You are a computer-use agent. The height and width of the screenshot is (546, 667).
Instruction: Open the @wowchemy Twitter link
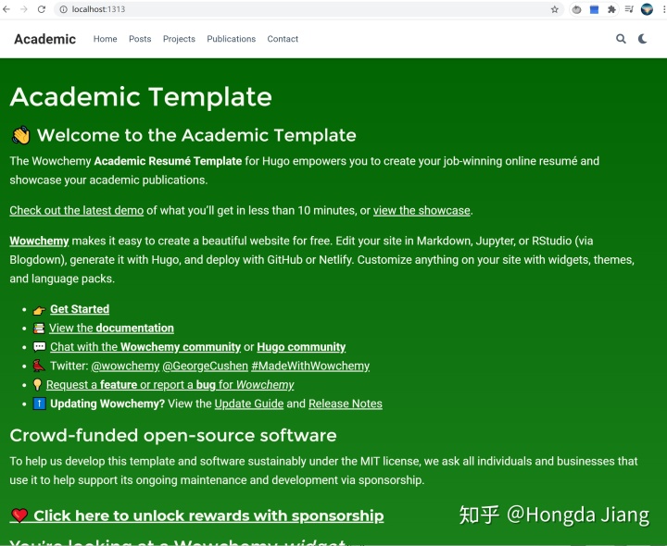coord(125,366)
